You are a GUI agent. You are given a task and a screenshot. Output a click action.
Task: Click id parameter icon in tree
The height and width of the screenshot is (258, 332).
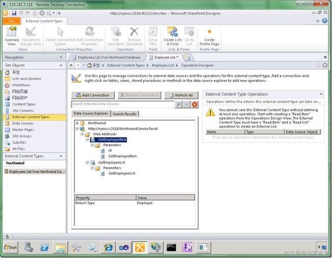103,150
